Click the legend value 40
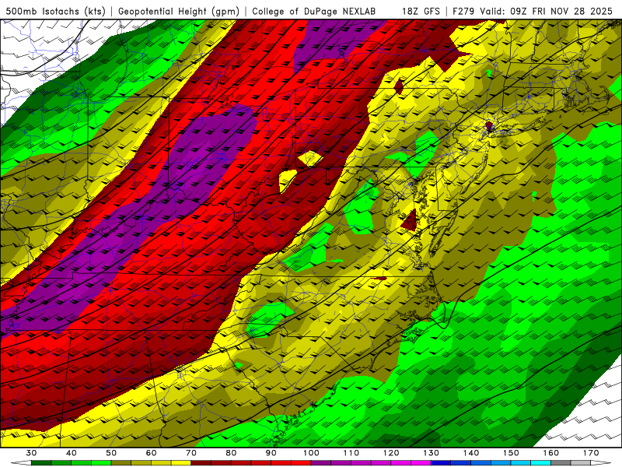This screenshot has width=622, height=467. (72, 453)
